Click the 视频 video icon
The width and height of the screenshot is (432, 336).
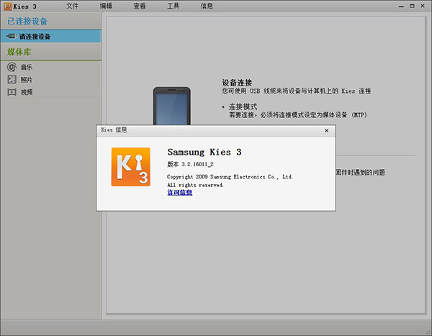[x=12, y=92]
